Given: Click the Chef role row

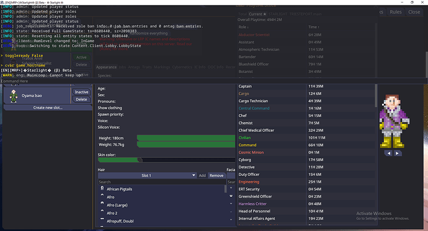Looking at the screenshot, I should (306, 116).
